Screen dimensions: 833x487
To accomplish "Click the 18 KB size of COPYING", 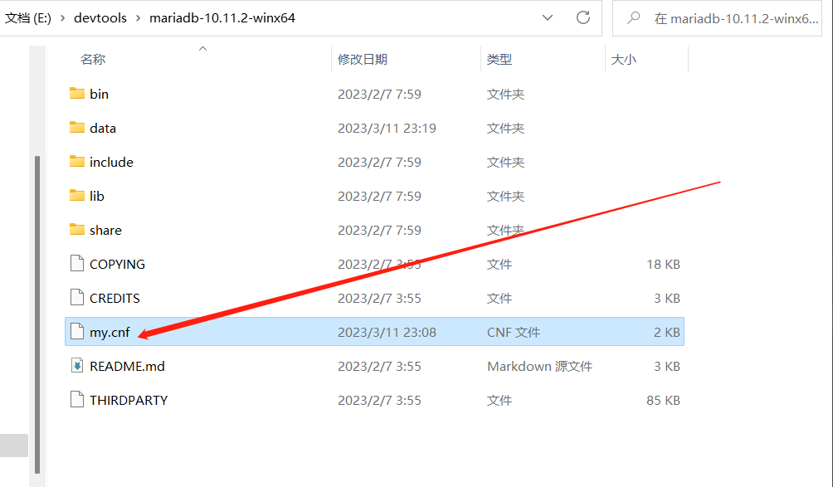I will coord(663,264).
